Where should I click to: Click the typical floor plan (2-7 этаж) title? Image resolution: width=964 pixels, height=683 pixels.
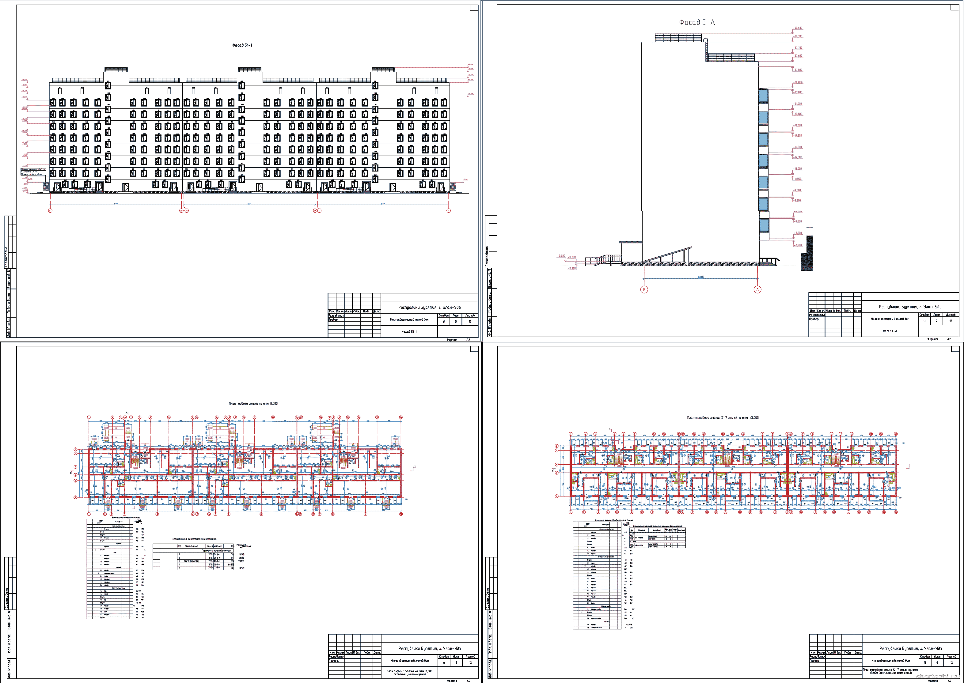[x=723, y=418]
